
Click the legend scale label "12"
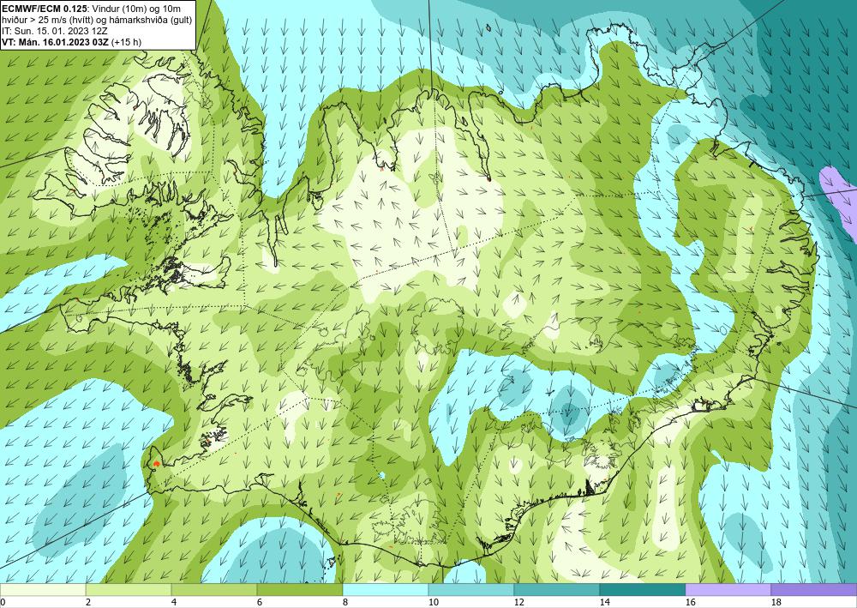[519, 603]
